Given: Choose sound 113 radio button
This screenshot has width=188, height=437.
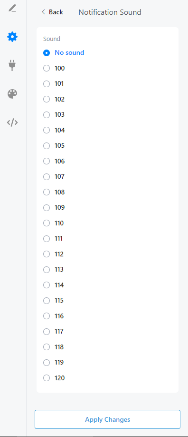Looking at the screenshot, I should click(x=47, y=270).
